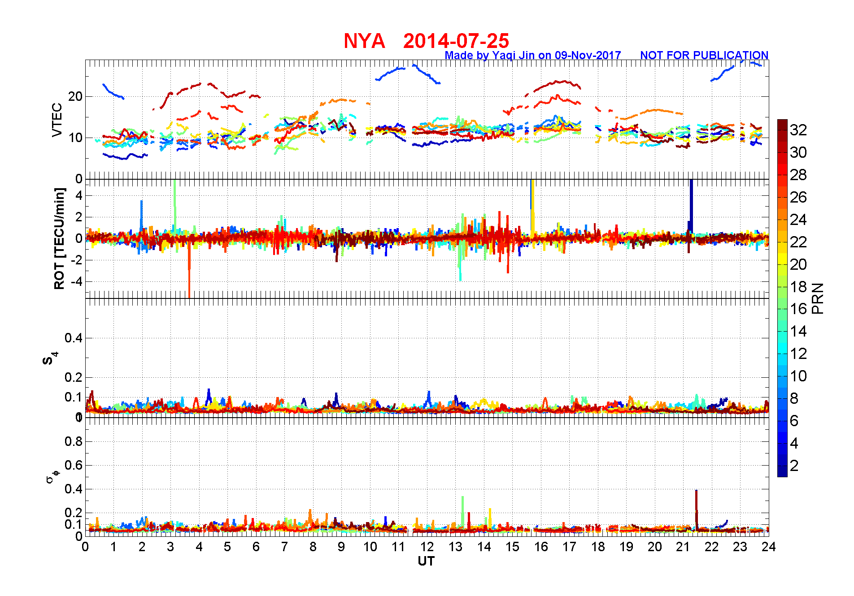
Task: Click colorbar tick label 16
Action: tap(798, 309)
